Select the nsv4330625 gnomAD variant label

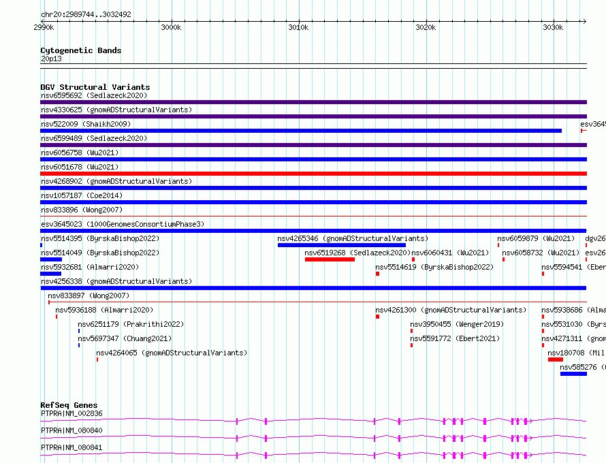116,110
